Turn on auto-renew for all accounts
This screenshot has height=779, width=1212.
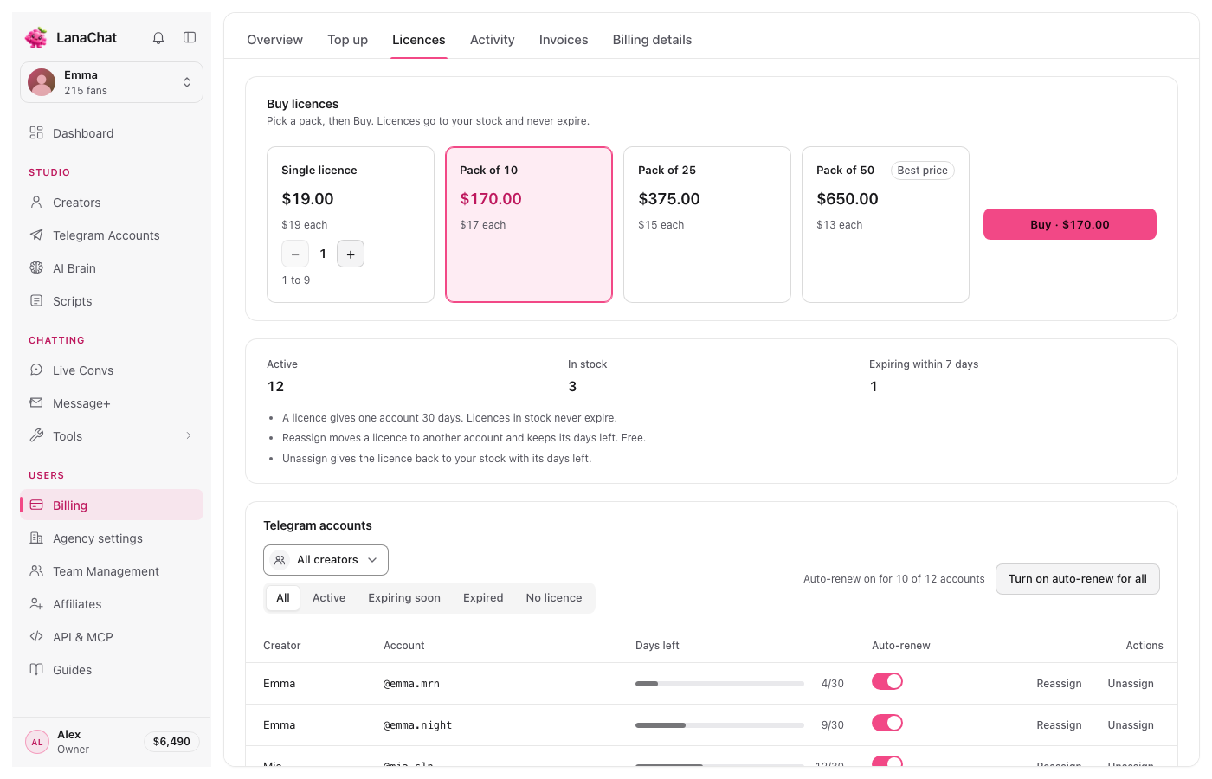click(x=1078, y=579)
